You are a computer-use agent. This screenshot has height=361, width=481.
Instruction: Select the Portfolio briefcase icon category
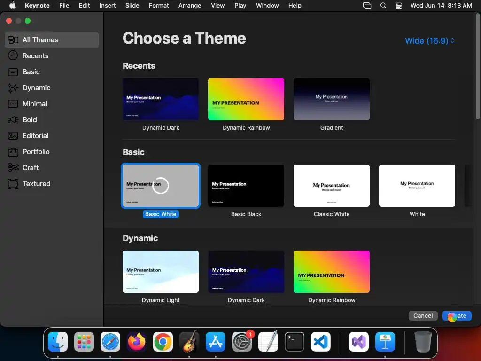point(13,152)
